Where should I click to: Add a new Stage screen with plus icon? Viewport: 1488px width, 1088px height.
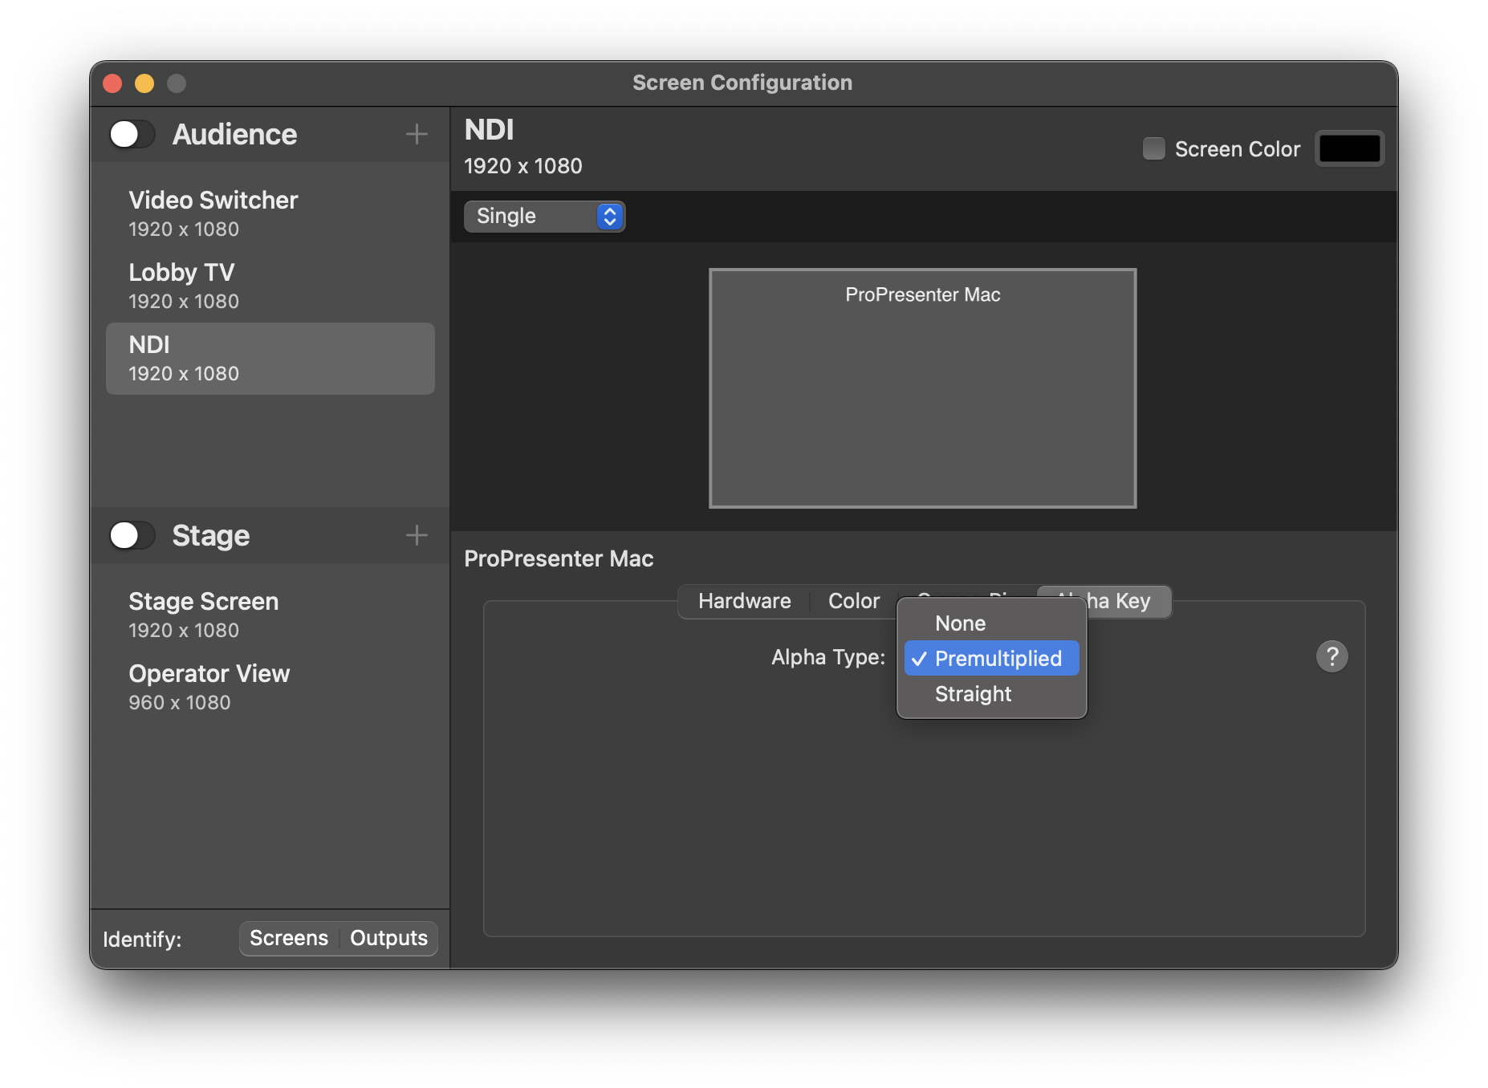pos(417,535)
